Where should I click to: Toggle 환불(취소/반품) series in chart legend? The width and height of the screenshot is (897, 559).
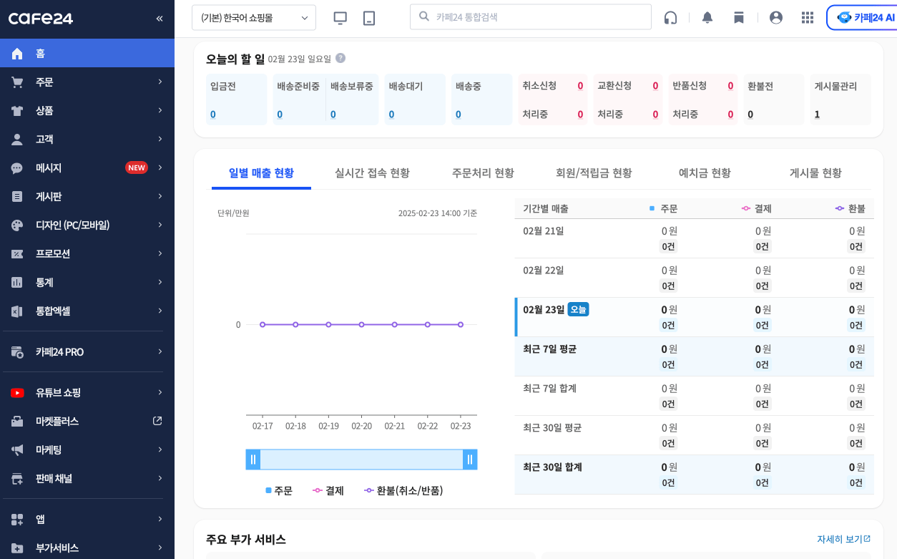coord(403,490)
